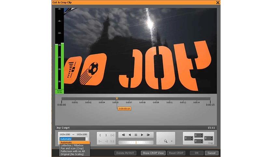Click the highlighted Automatic combo box field
Image resolution: width=272 pixels, height=157 pixels.
tap(72, 139)
